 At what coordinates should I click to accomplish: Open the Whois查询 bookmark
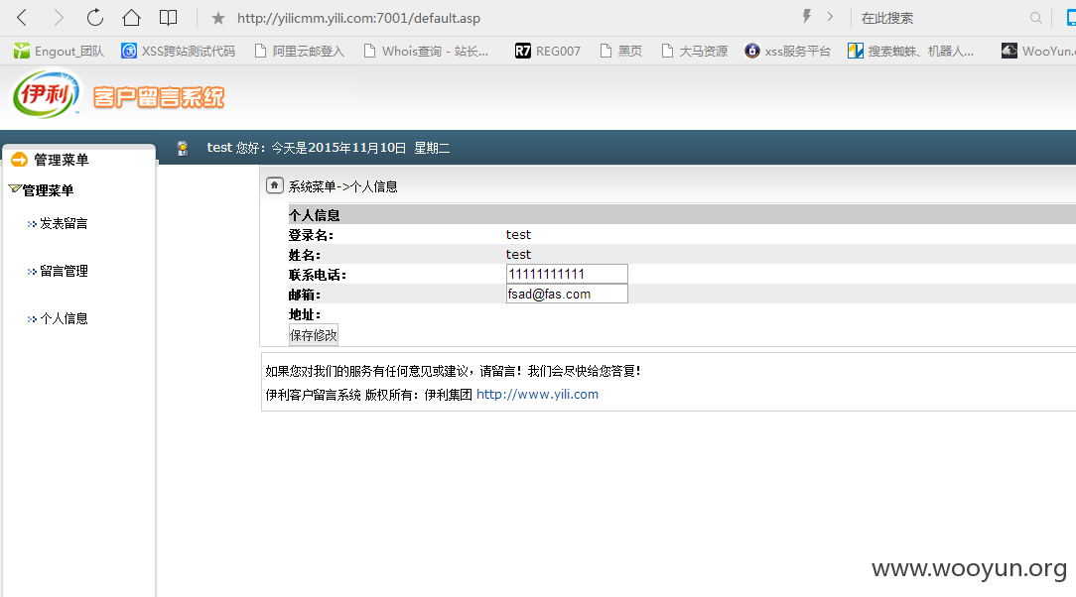coord(426,51)
